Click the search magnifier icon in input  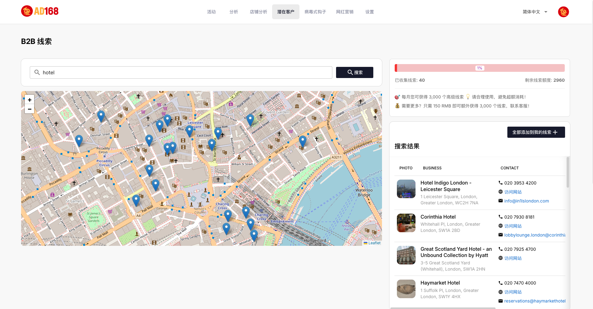pos(37,72)
